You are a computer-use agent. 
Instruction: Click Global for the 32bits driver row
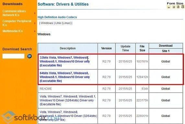click(166, 61)
